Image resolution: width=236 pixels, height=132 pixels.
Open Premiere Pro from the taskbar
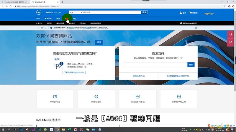(33, 129)
